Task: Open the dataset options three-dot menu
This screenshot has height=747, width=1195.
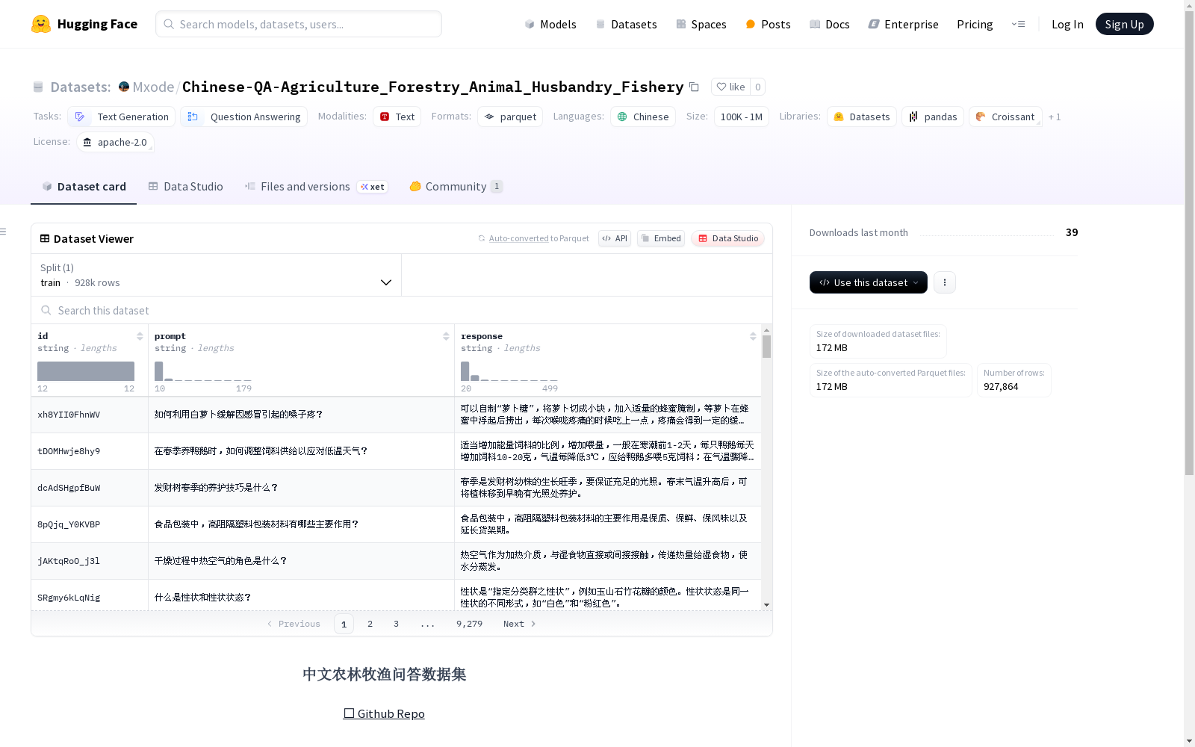Action: 944,282
